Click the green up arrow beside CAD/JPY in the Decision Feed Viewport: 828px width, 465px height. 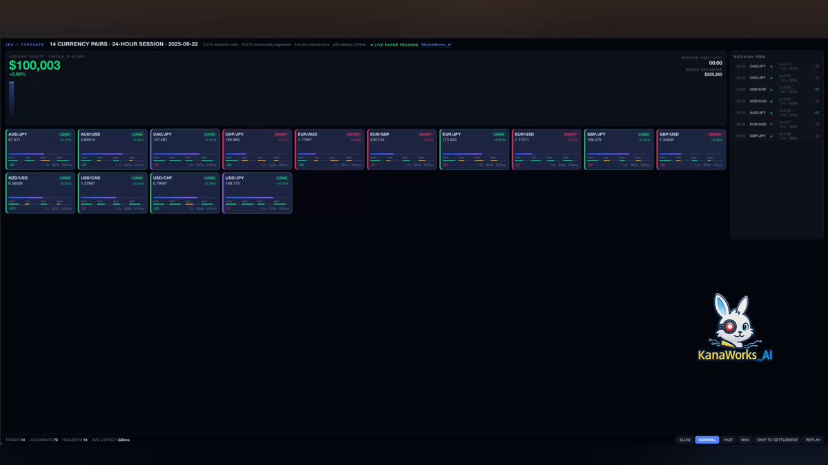coord(771,66)
